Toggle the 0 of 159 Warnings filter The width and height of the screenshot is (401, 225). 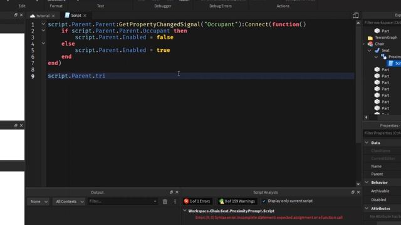click(237, 201)
